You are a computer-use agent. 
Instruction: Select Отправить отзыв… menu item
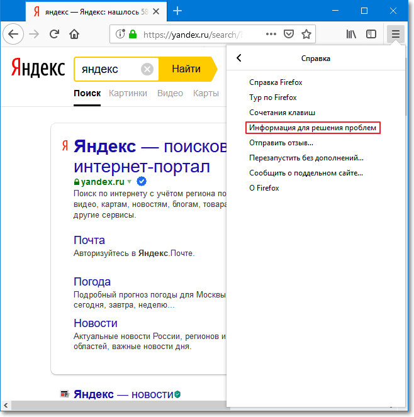281,143
